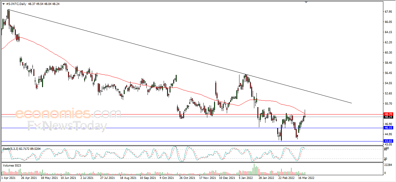Click the Volumes 5523 indicator label

pos(12,166)
